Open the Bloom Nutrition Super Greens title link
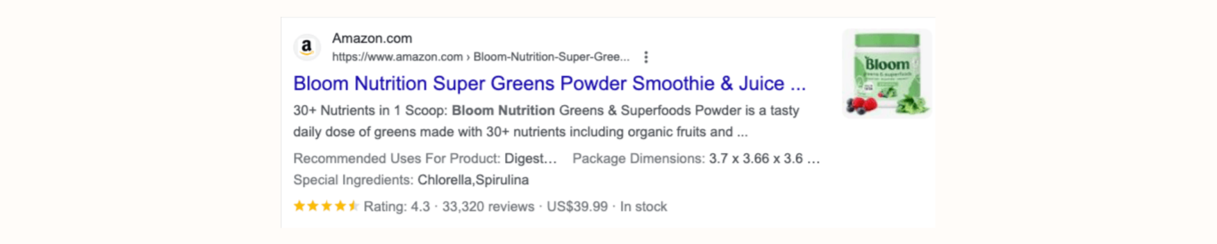 click(549, 84)
